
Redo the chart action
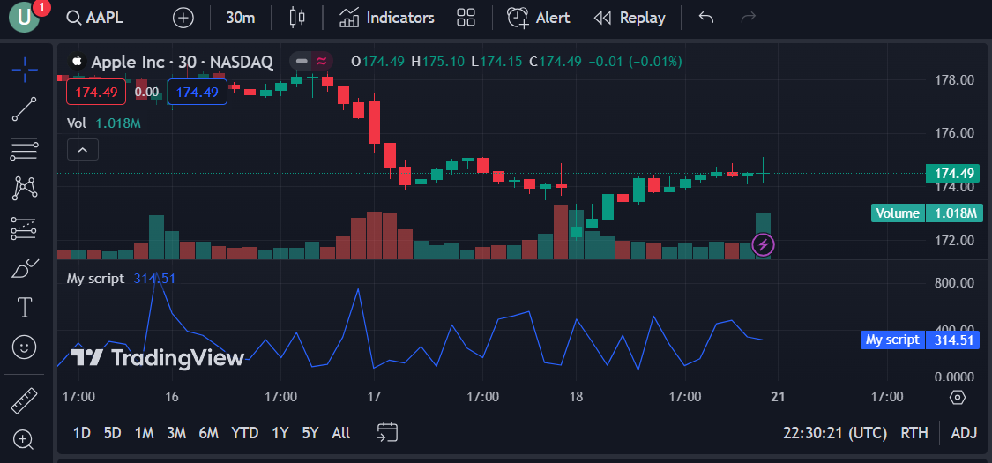pyautogui.click(x=749, y=18)
